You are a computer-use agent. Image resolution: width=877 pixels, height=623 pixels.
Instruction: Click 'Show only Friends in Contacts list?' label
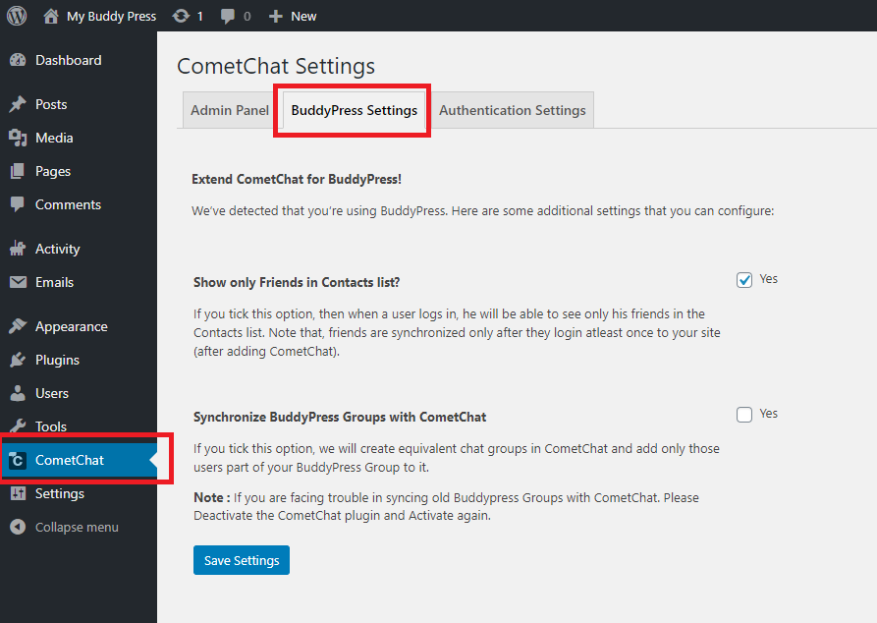click(297, 282)
